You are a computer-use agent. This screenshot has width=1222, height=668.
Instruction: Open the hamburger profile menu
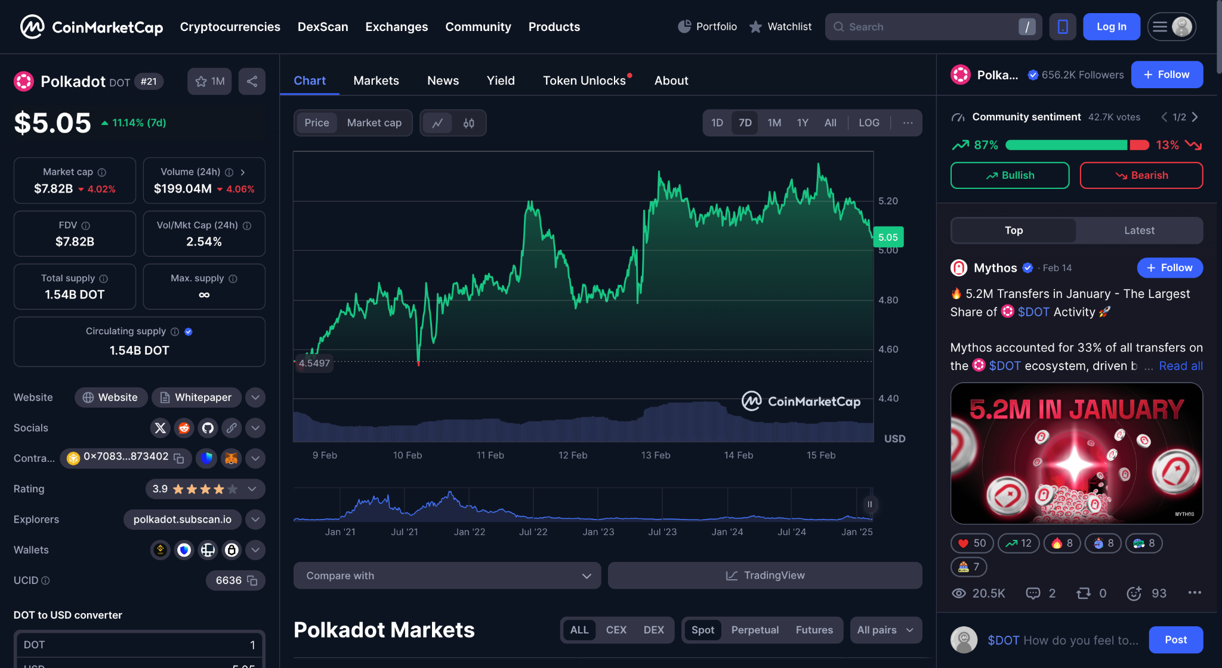pyautogui.click(x=1171, y=27)
